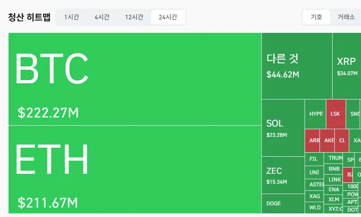
Task: Select the green HYPE tile
Action: (x=315, y=114)
